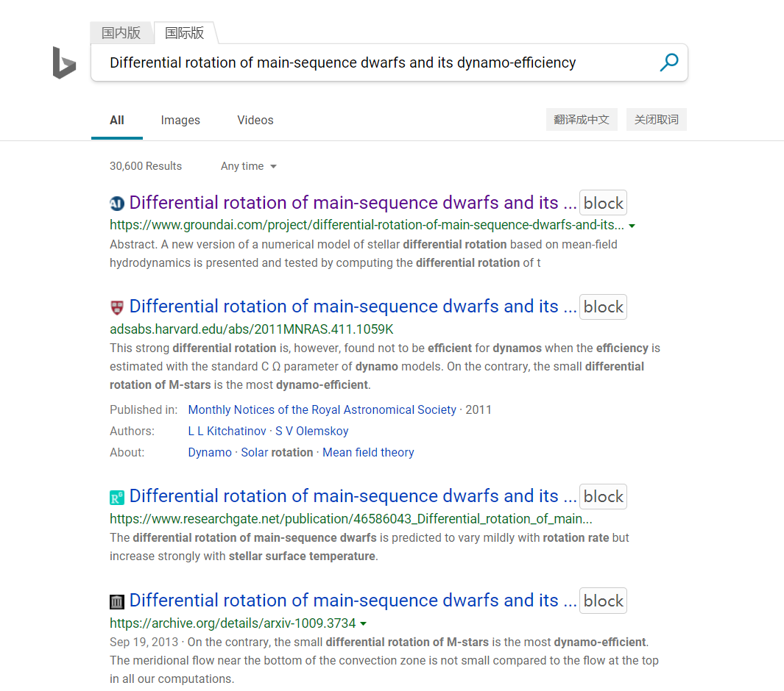The width and height of the screenshot is (784, 691).
Task: Open the Any time filter dropdown
Action: (x=248, y=166)
